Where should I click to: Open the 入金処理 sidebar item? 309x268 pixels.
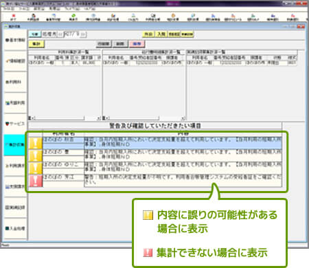click(15, 228)
